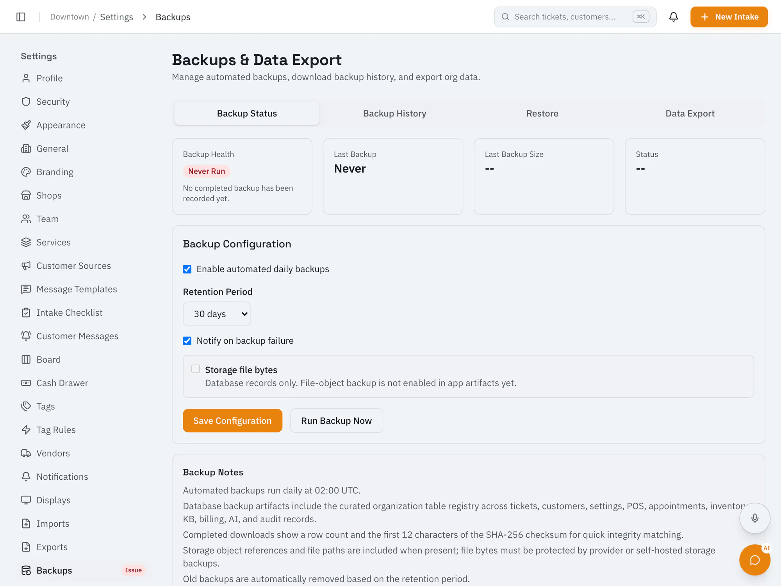Image resolution: width=781 pixels, height=586 pixels.
Task: Click the Team people icon
Action: tap(26, 219)
